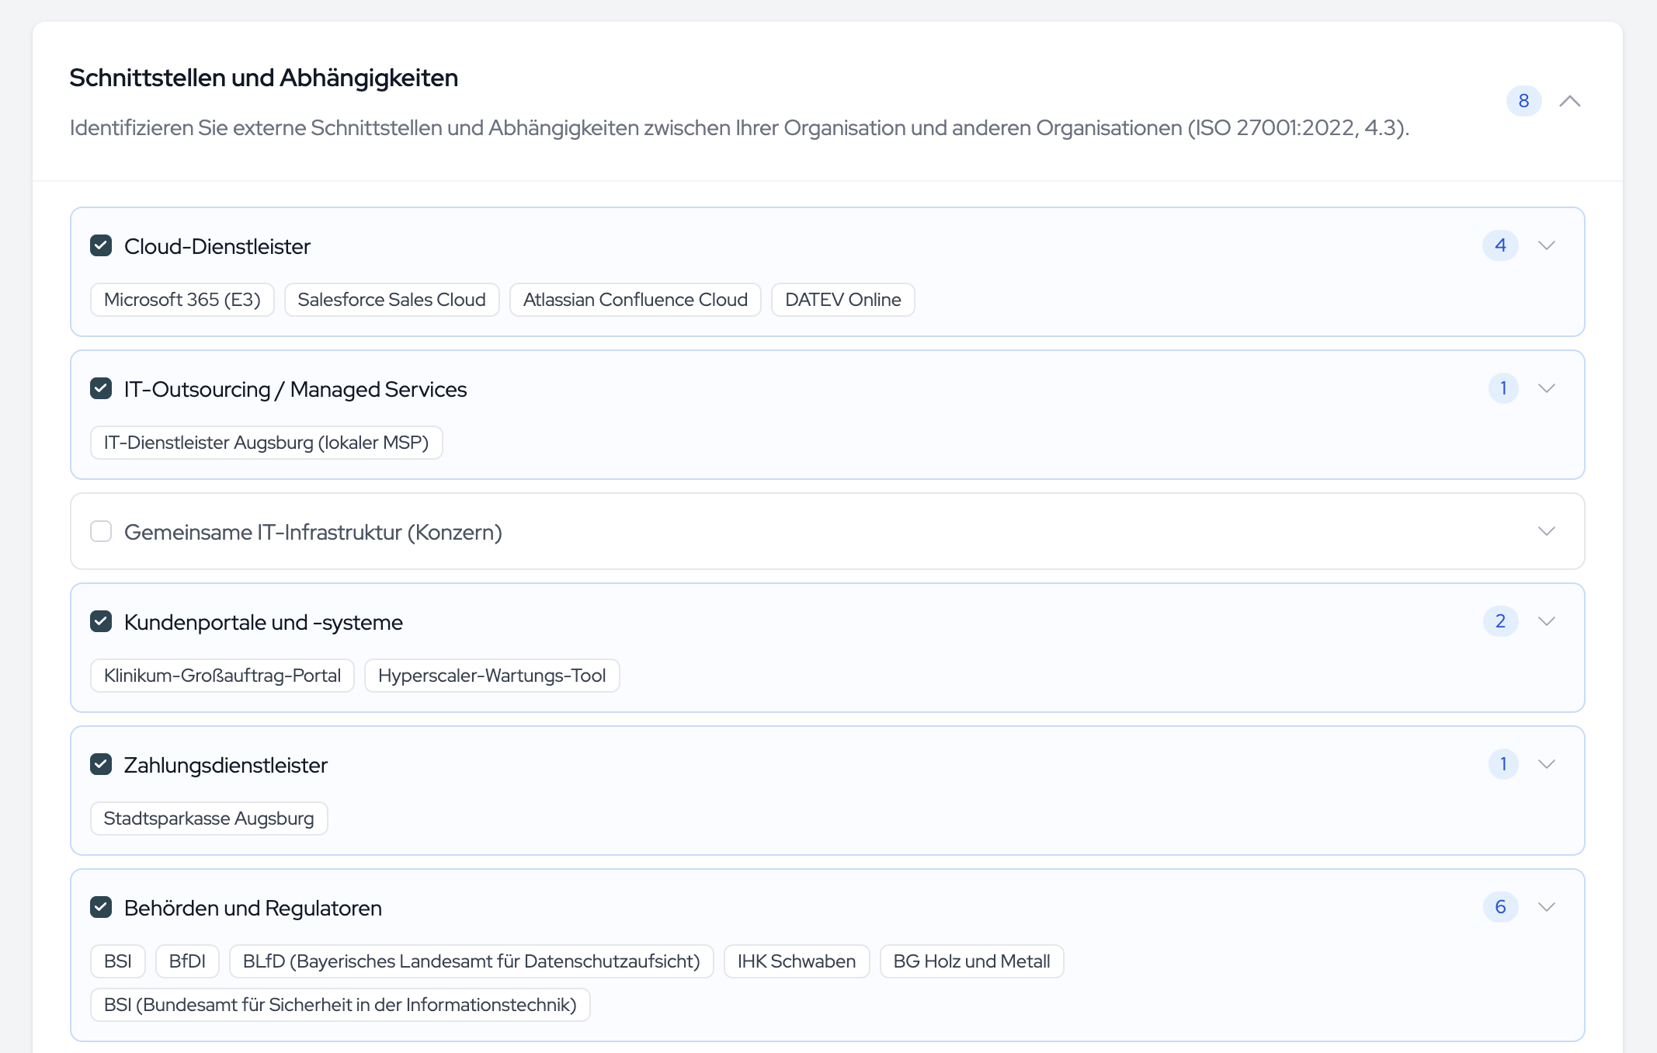The image size is (1657, 1053).
Task: Expand the Cloud-Dienstleister row chevron
Action: pos(1547,245)
